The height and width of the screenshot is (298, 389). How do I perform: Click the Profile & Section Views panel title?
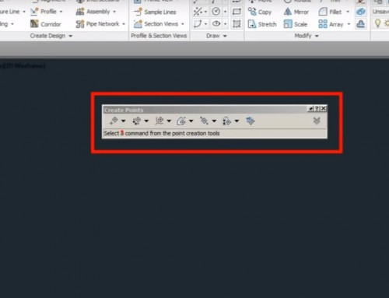159,36
